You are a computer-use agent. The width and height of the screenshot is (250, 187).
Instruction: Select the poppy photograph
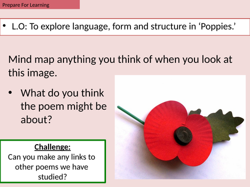[180, 127]
